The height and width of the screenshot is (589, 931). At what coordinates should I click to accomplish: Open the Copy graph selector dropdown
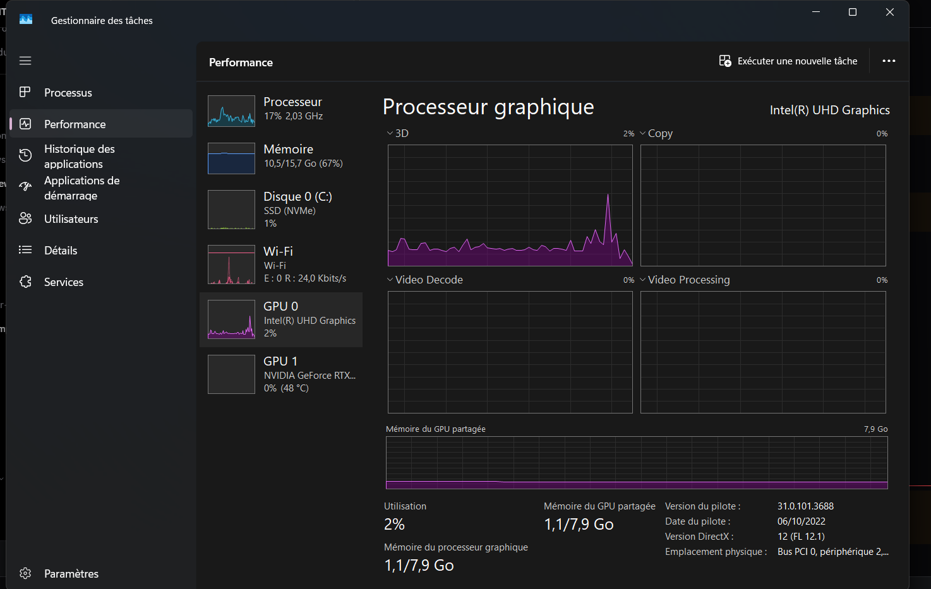coord(656,133)
